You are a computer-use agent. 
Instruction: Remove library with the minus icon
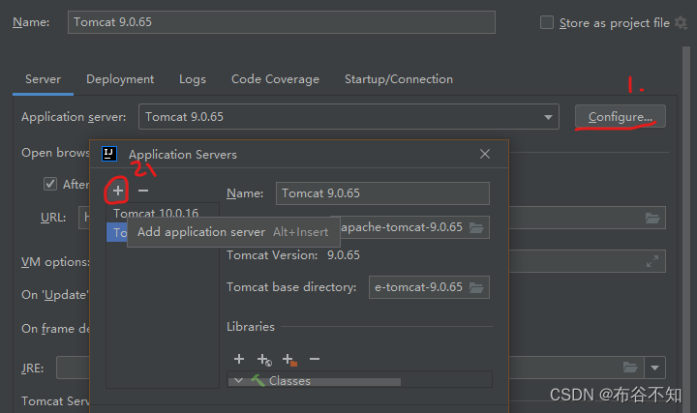pos(315,359)
